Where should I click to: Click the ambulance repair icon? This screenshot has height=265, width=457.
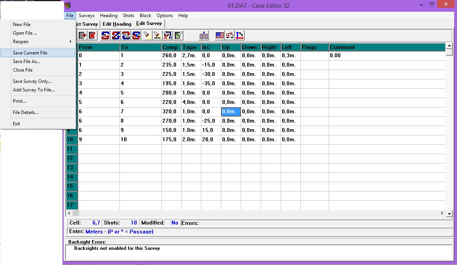click(230, 36)
